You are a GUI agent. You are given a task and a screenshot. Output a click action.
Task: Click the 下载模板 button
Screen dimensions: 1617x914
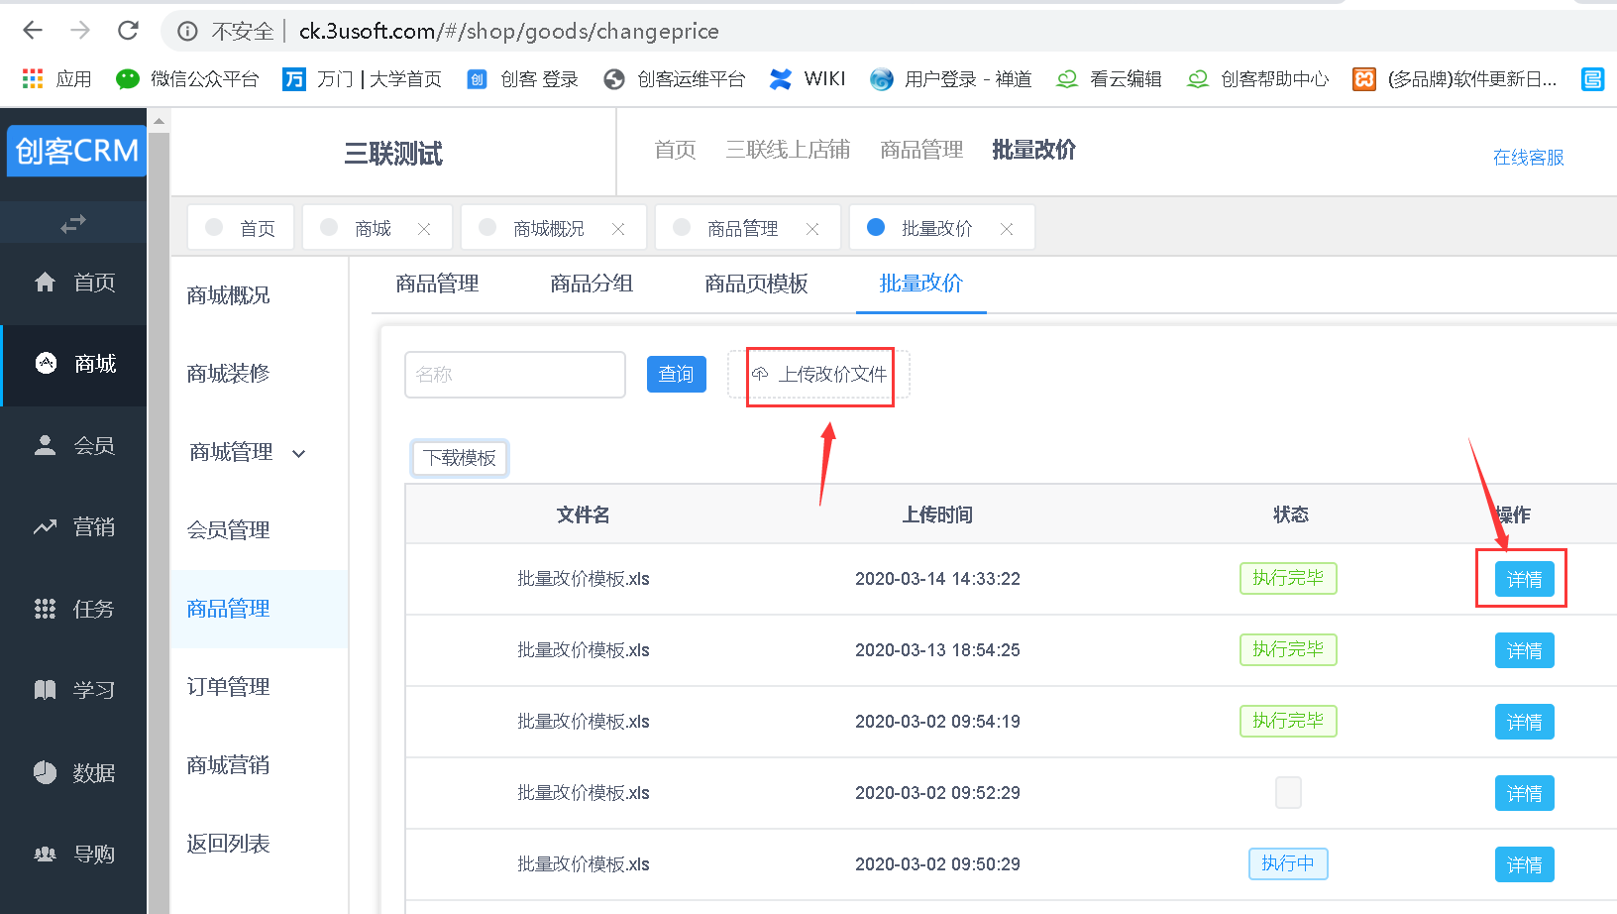pos(460,458)
